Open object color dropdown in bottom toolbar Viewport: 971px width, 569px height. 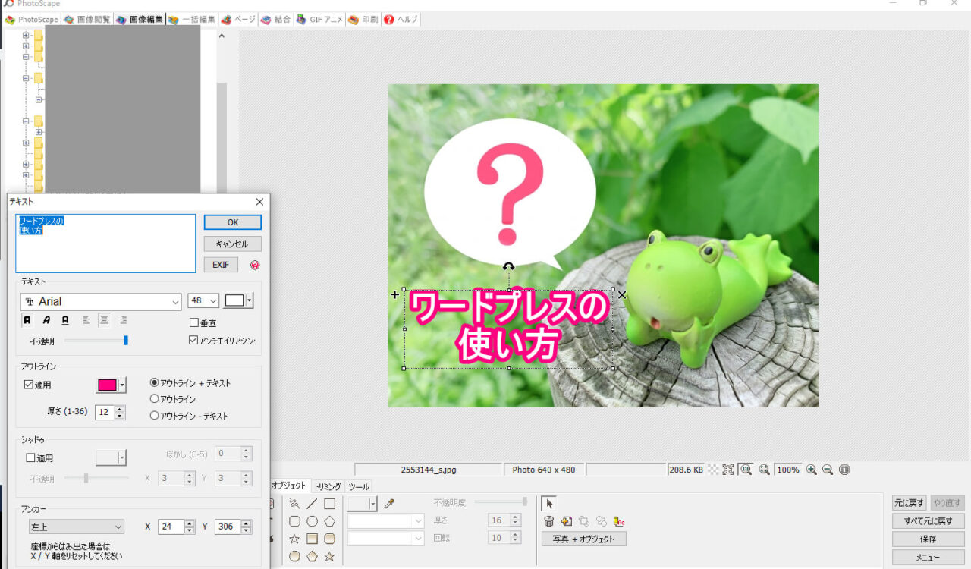pos(372,504)
